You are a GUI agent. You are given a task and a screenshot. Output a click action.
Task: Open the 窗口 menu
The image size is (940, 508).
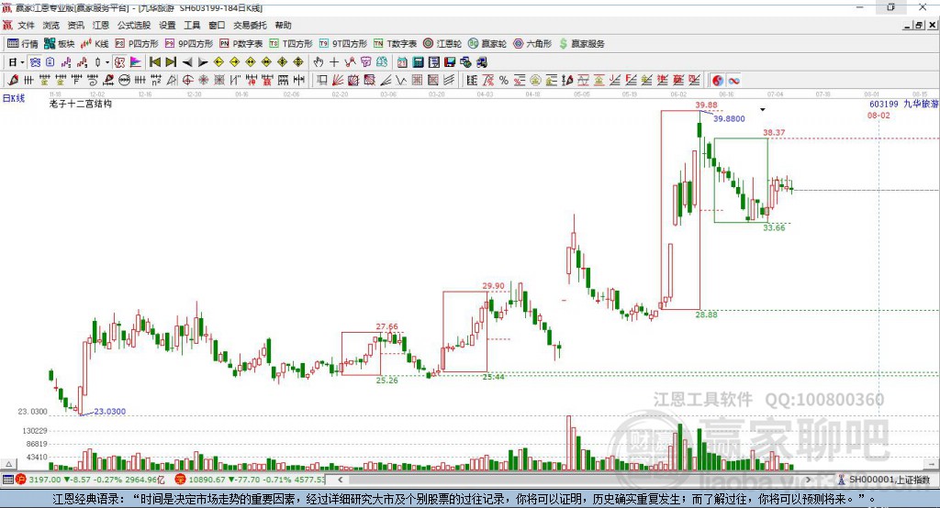217,25
